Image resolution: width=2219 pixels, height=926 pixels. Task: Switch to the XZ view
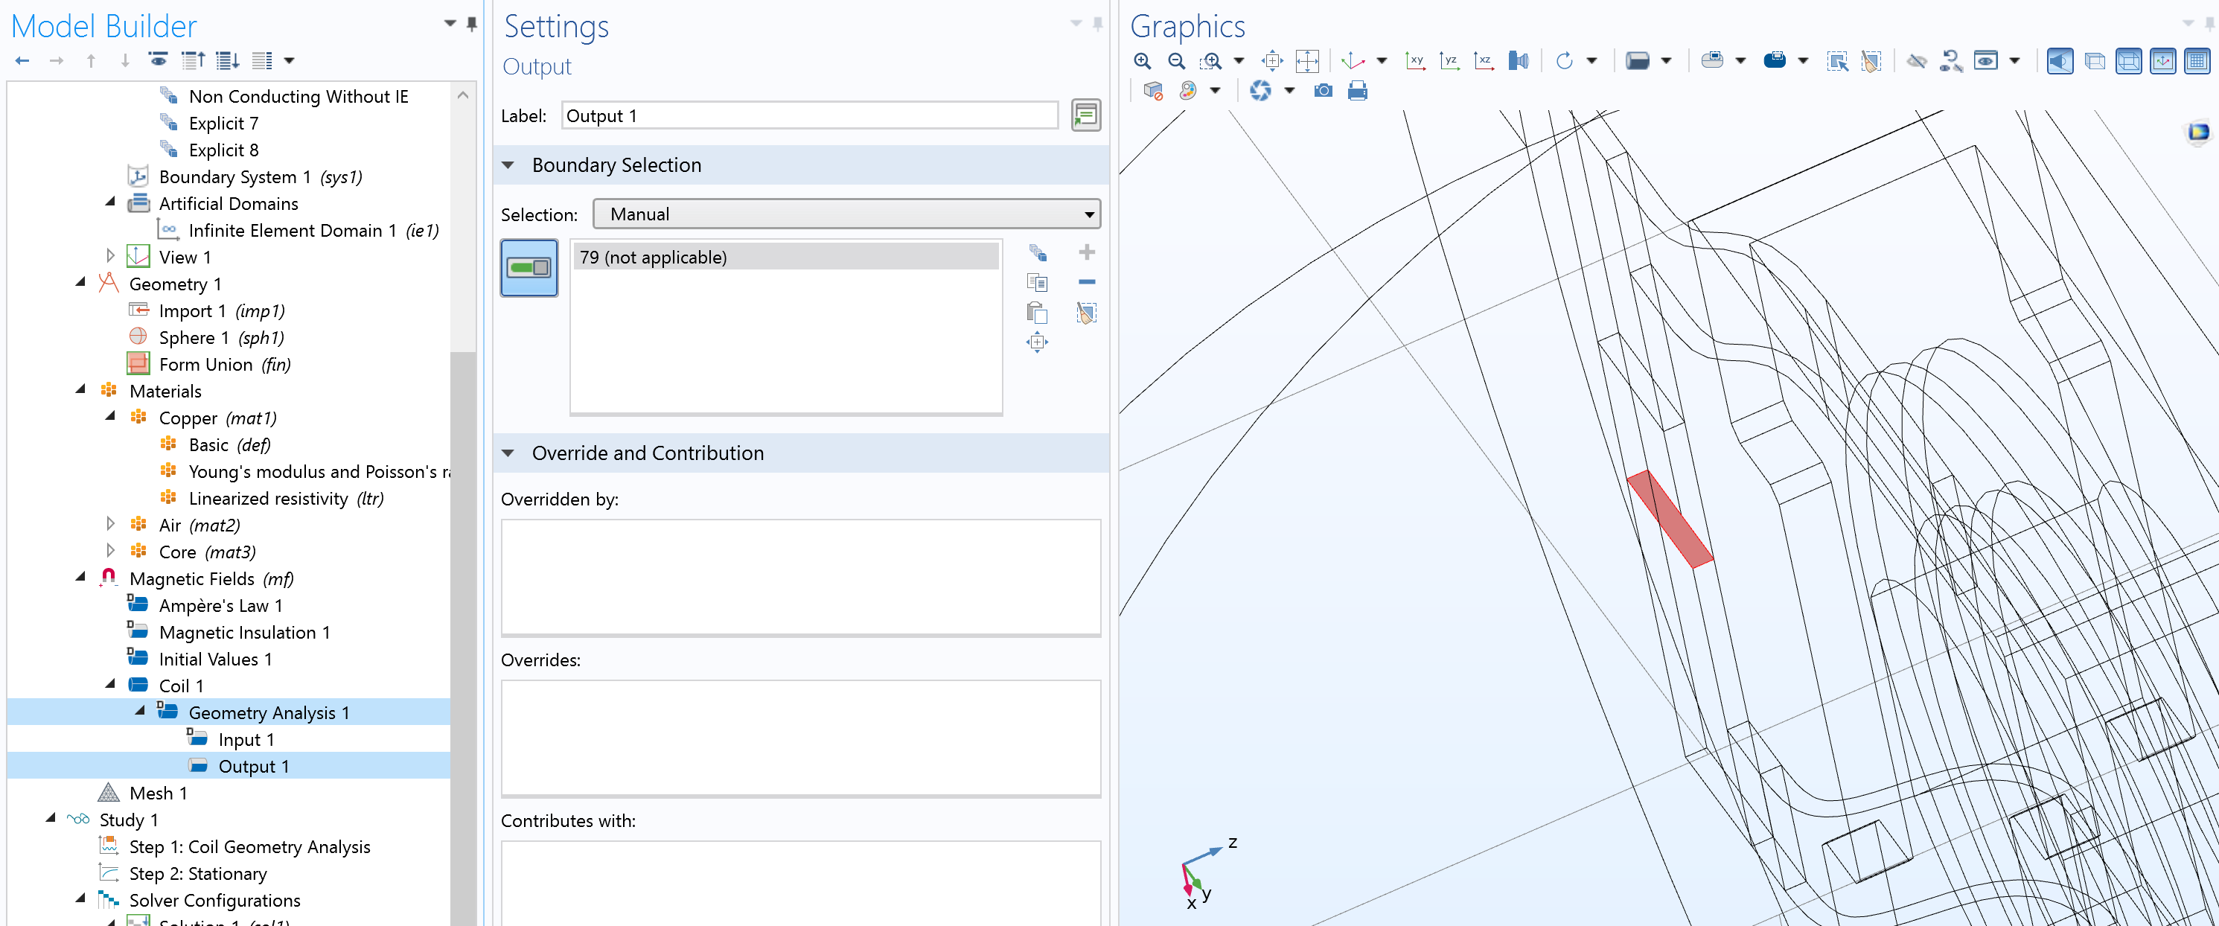point(1484,60)
